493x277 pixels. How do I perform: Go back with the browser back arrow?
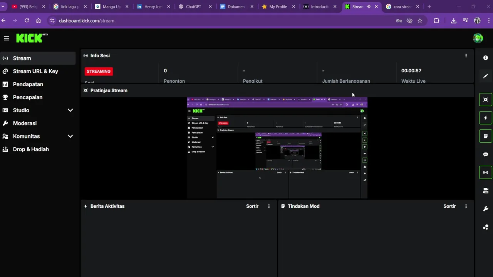coord(3,21)
